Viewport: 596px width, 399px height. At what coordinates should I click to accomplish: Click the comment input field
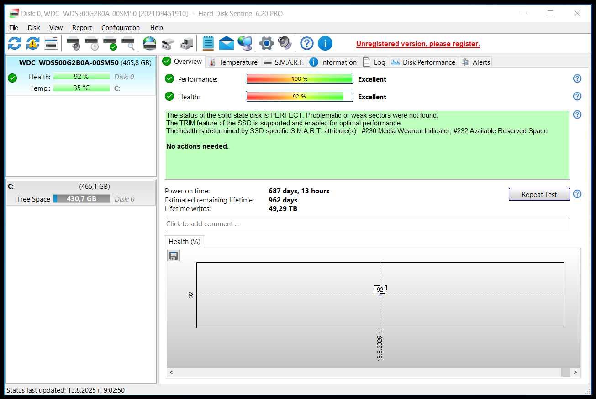coord(367,224)
